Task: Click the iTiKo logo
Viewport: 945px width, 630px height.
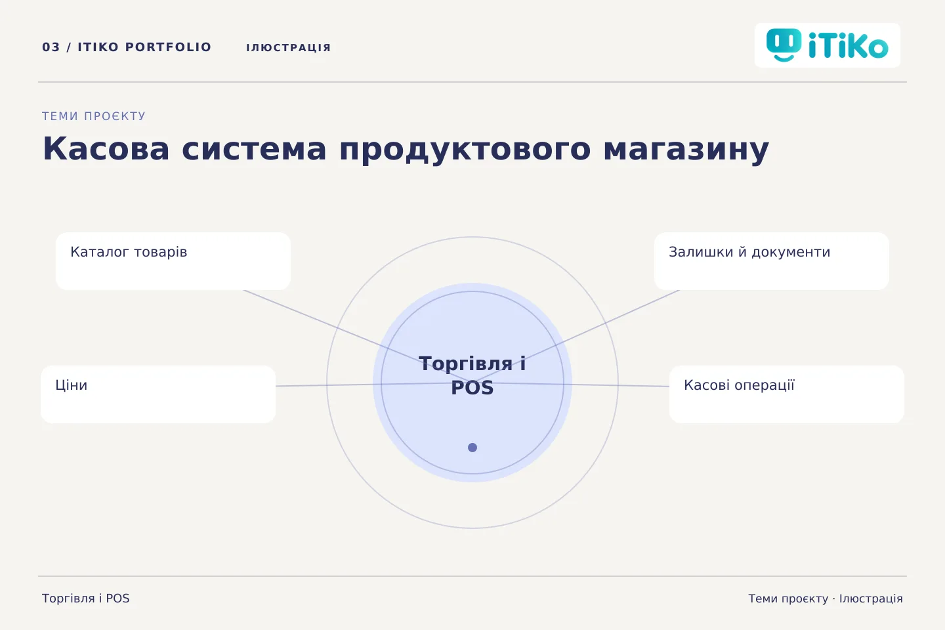Action: coord(828,45)
